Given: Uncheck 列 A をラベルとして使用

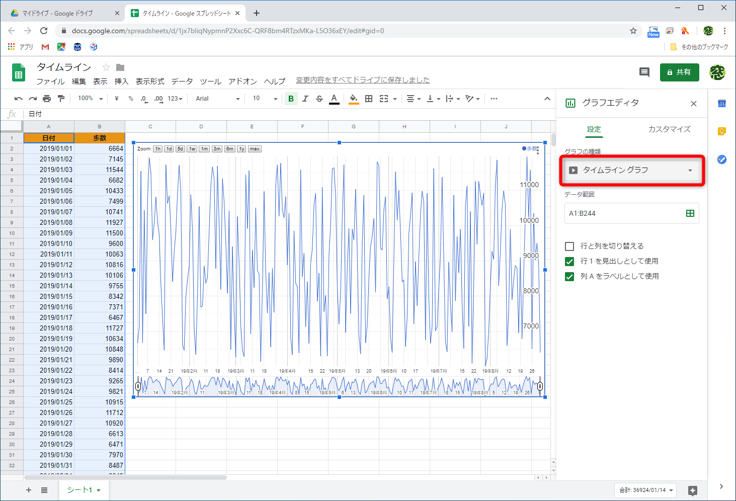Looking at the screenshot, I should tap(569, 276).
